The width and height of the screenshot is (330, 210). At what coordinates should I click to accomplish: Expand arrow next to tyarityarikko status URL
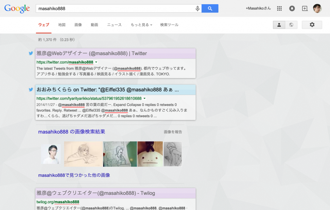tap(145, 98)
